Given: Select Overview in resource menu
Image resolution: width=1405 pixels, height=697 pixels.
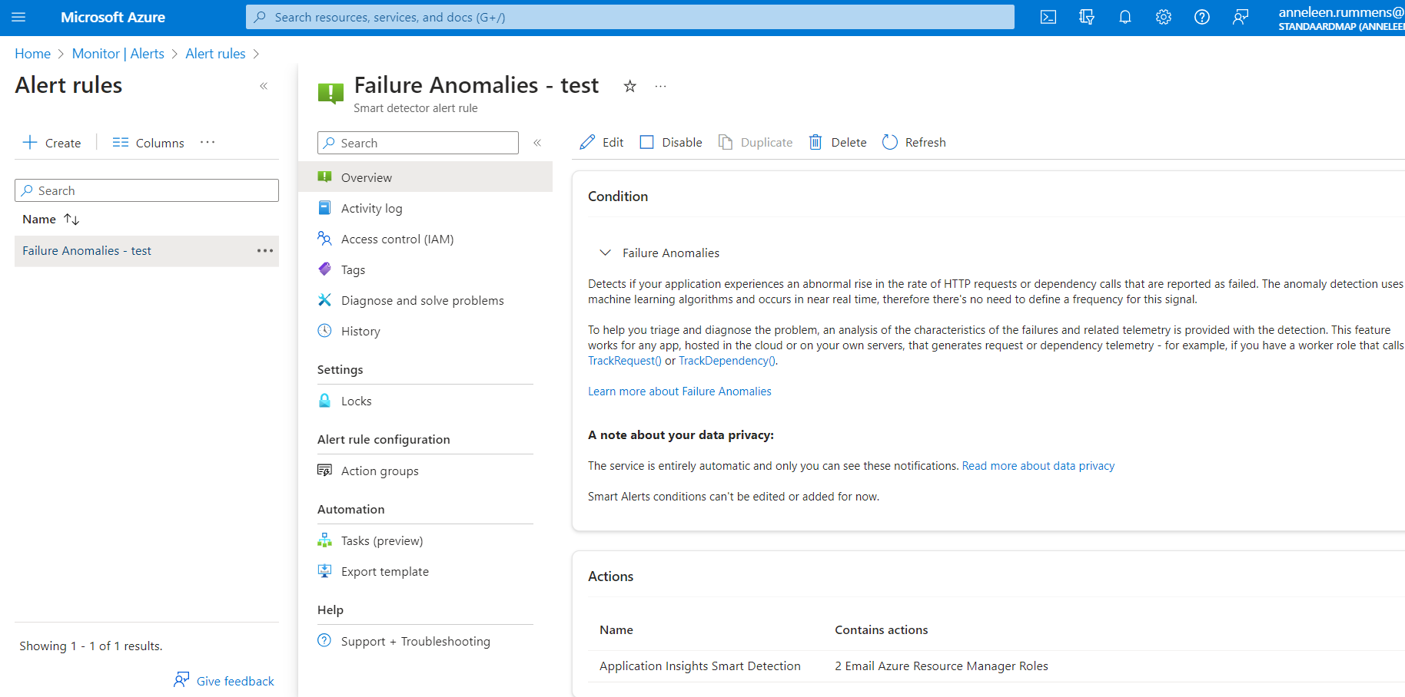Looking at the screenshot, I should (x=425, y=177).
